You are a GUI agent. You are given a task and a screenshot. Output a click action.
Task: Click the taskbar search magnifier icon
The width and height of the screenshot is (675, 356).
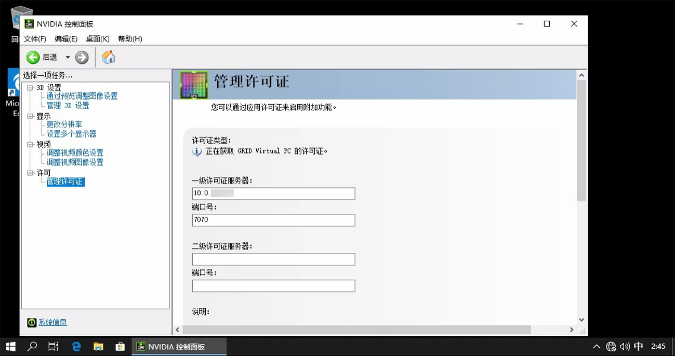point(32,347)
